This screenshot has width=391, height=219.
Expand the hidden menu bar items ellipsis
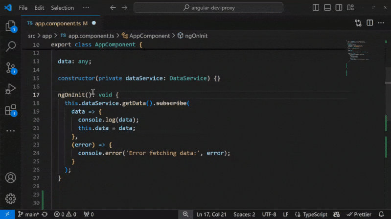(86, 8)
